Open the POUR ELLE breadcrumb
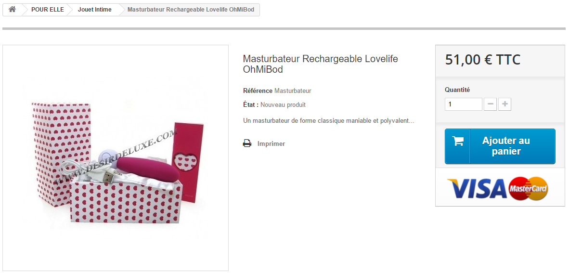 tap(48, 10)
